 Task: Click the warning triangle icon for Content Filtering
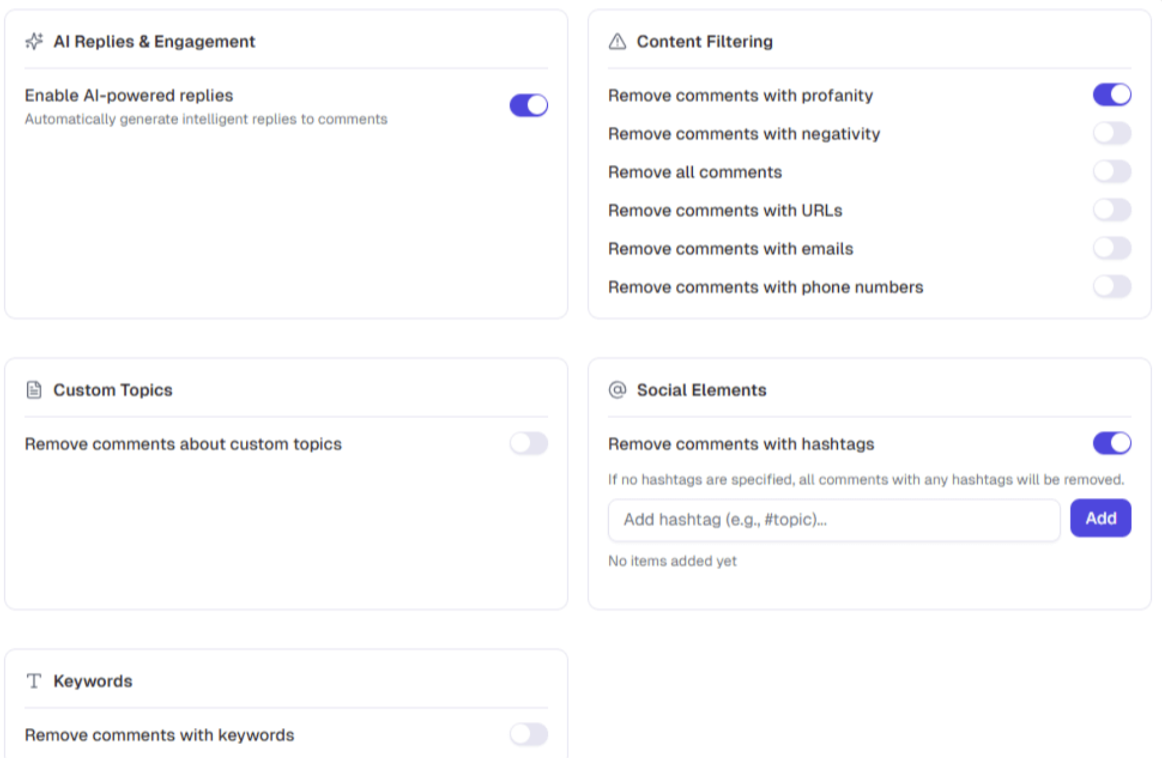(x=617, y=42)
